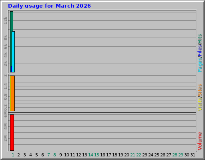Click day '7' on the x-axis

(48, 155)
